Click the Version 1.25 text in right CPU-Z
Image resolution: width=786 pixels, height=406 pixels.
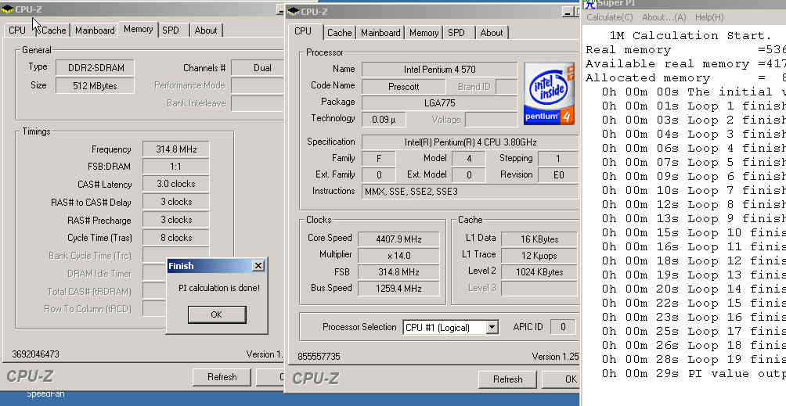pyautogui.click(x=555, y=357)
